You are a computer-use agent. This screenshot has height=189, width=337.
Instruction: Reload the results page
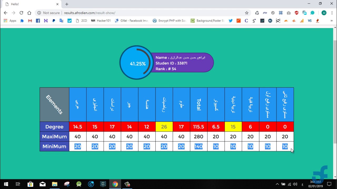click(21, 13)
